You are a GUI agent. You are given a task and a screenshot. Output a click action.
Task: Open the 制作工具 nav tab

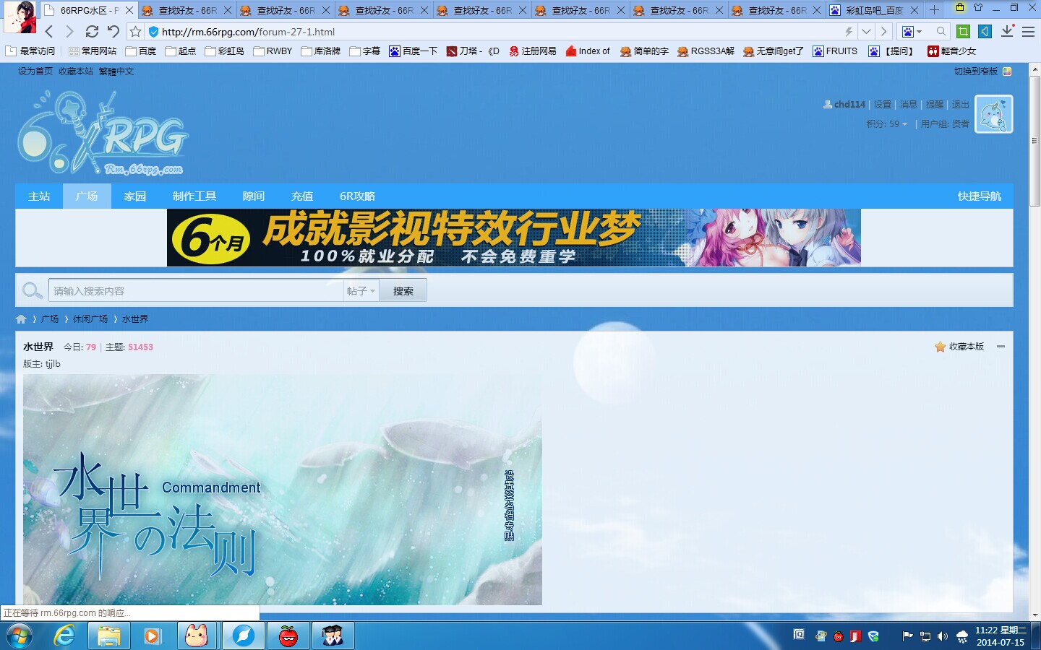coord(194,196)
